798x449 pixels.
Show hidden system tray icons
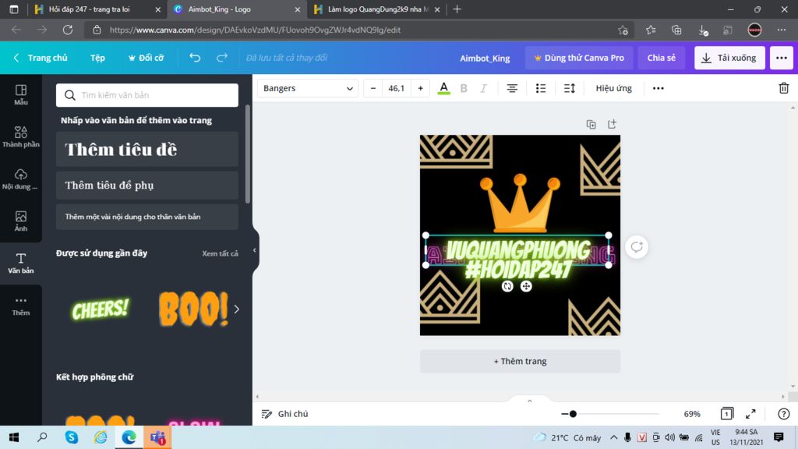[x=614, y=437]
